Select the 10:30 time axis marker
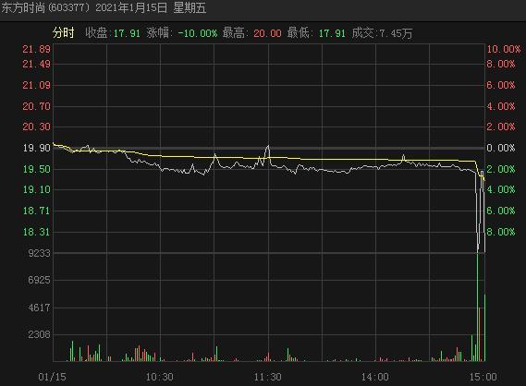Viewport: 526px width, 386px height. click(159, 377)
